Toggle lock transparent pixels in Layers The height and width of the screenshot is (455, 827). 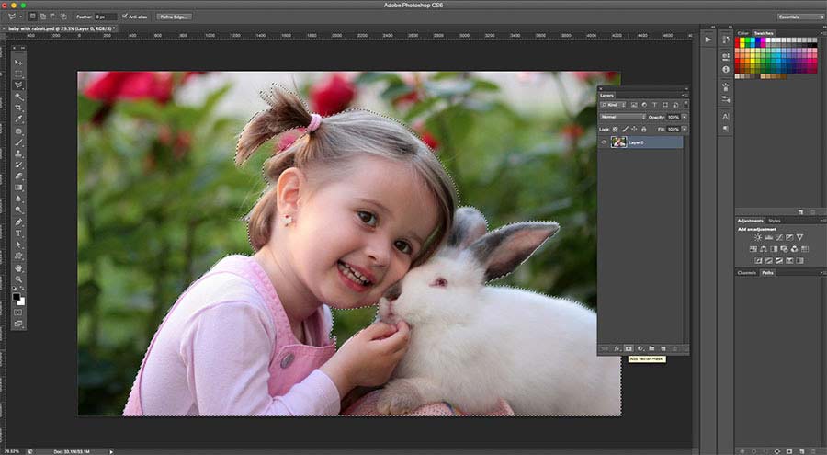tap(615, 129)
